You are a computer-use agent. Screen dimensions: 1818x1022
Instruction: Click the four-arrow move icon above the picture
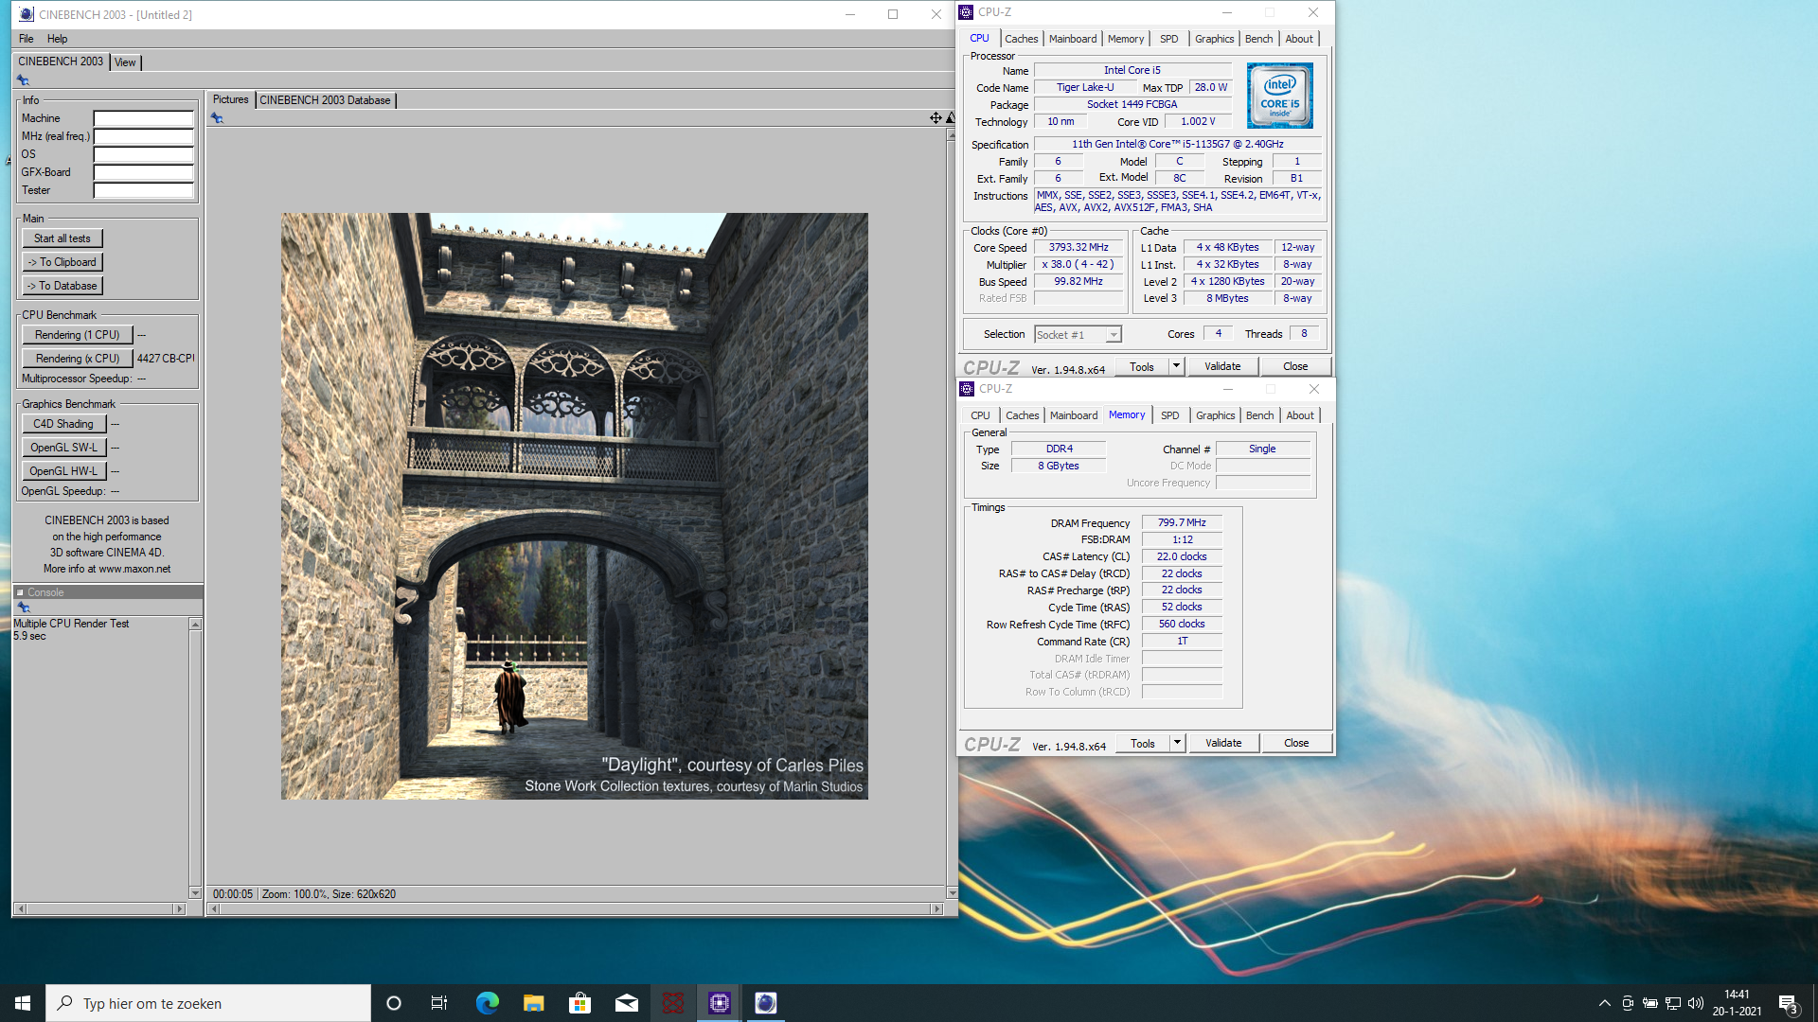click(x=936, y=117)
